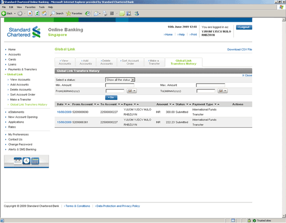Refresh the page using the Refresh icon
The height and width of the screenshot is (223, 286).
pos(37,13)
